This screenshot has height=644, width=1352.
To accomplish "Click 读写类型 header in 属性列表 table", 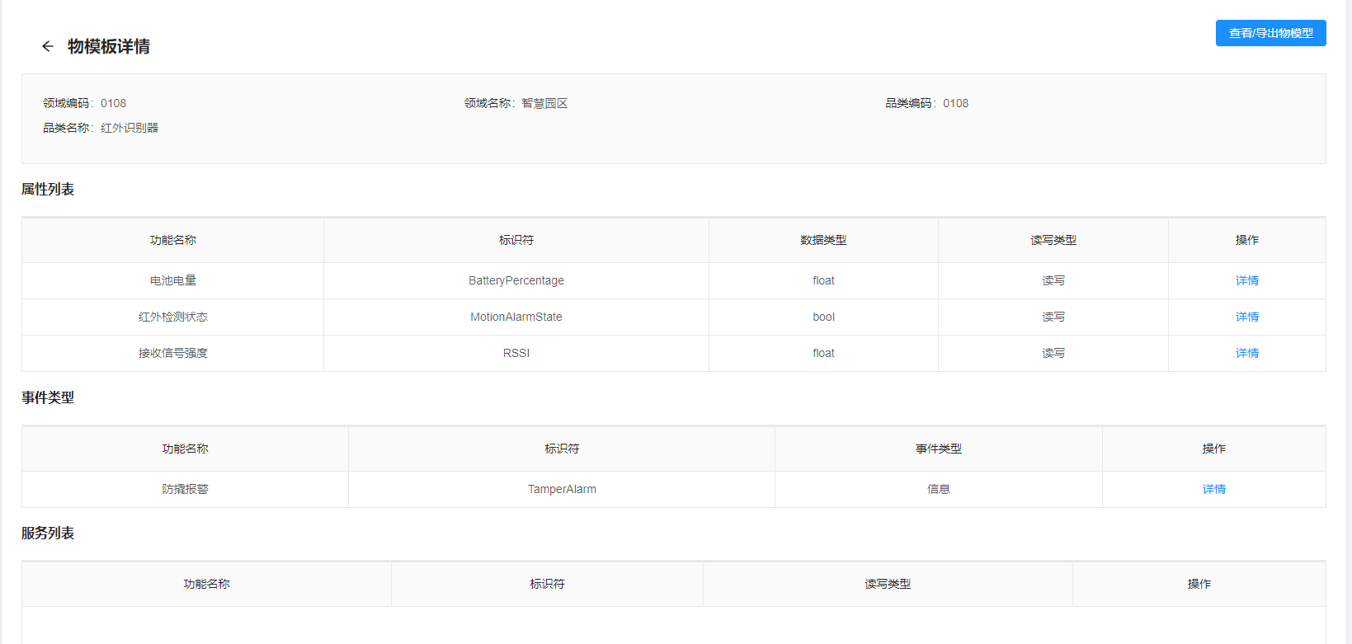I will [x=1053, y=240].
